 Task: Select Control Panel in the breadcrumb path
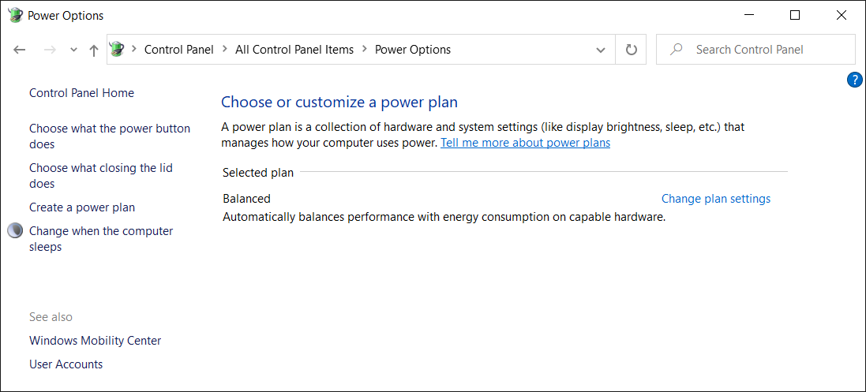pyautogui.click(x=178, y=50)
